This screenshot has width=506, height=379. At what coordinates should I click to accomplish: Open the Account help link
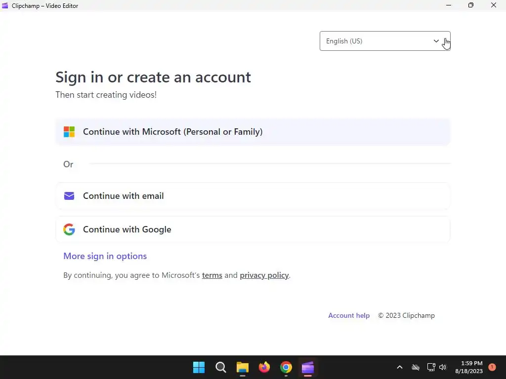point(349,315)
